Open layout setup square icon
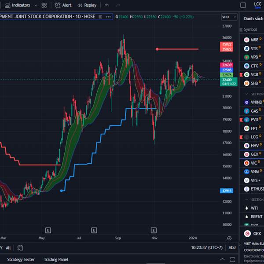Viewport: 264px width, 264px height. click(x=243, y=5)
